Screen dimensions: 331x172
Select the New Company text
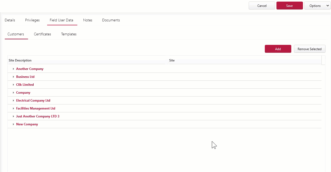pos(27,124)
